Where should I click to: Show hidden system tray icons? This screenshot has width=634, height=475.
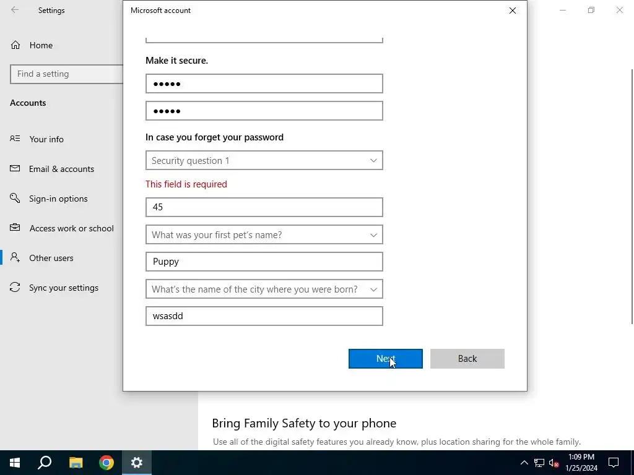pos(524,463)
